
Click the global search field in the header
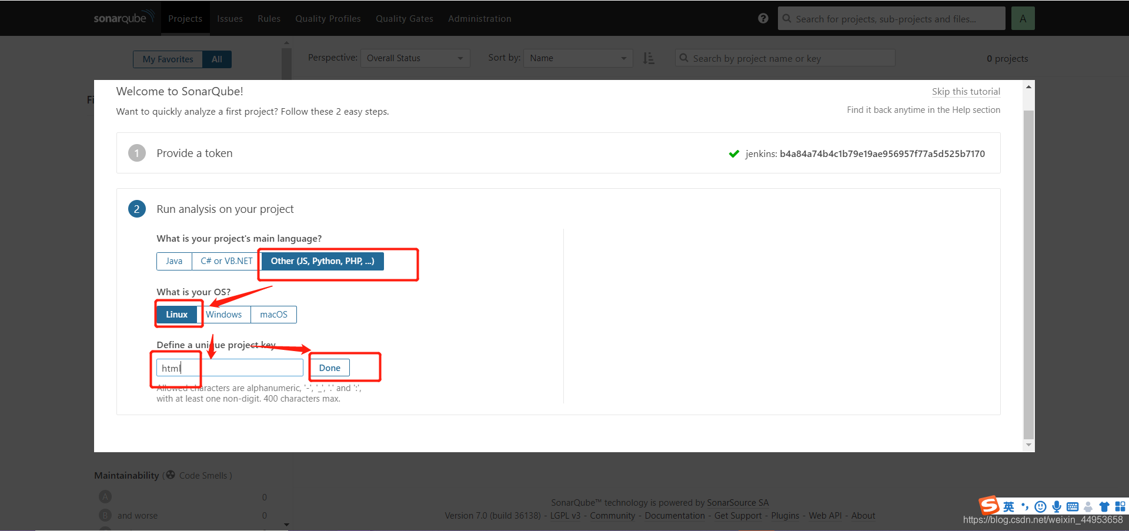[x=891, y=18]
